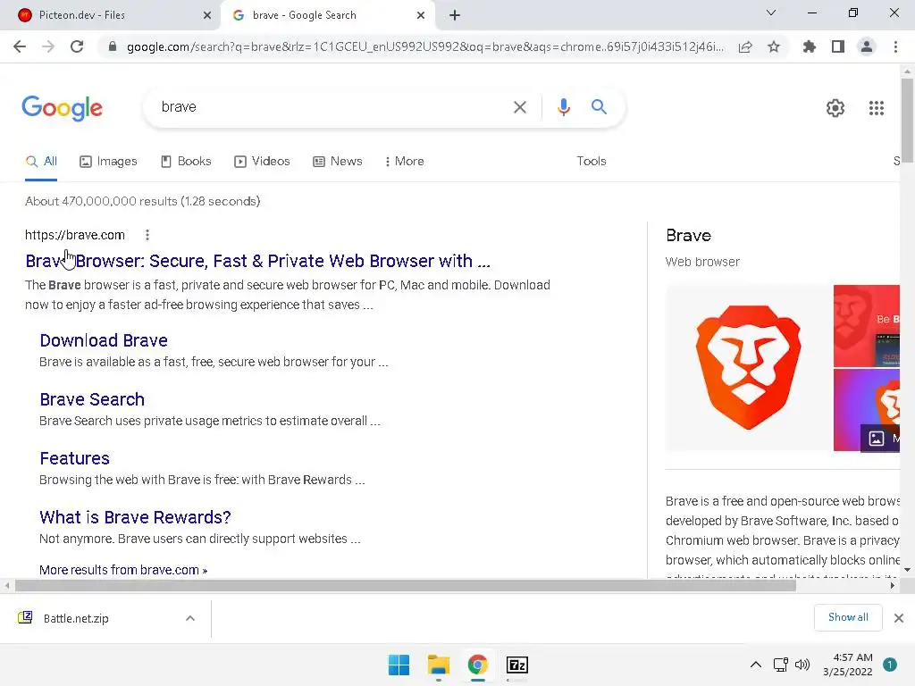Open taskbar clock and date

[x=848, y=665]
